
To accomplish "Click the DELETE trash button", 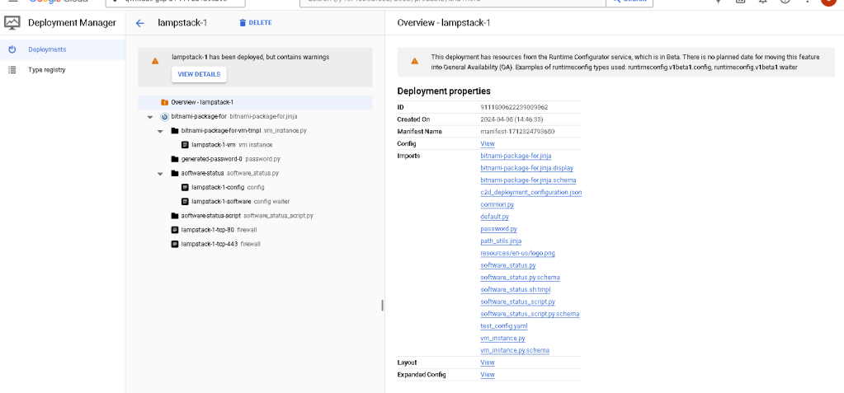I will pyautogui.click(x=256, y=22).
